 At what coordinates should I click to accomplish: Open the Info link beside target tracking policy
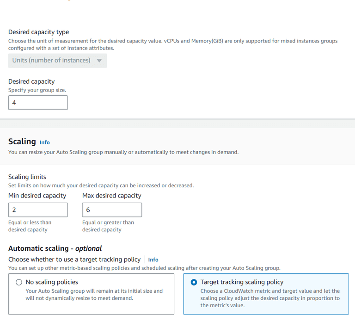pos(153,260)
